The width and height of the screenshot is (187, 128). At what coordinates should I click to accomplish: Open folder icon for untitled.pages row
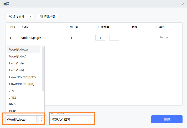(x=161, y=38)
